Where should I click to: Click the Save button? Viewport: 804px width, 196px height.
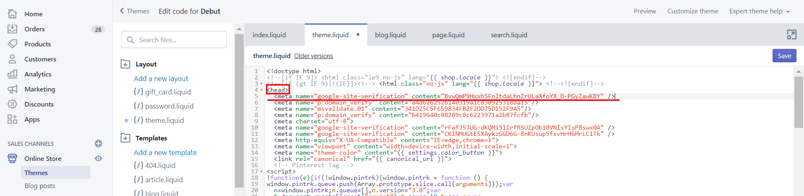click(x=784, y=56)
